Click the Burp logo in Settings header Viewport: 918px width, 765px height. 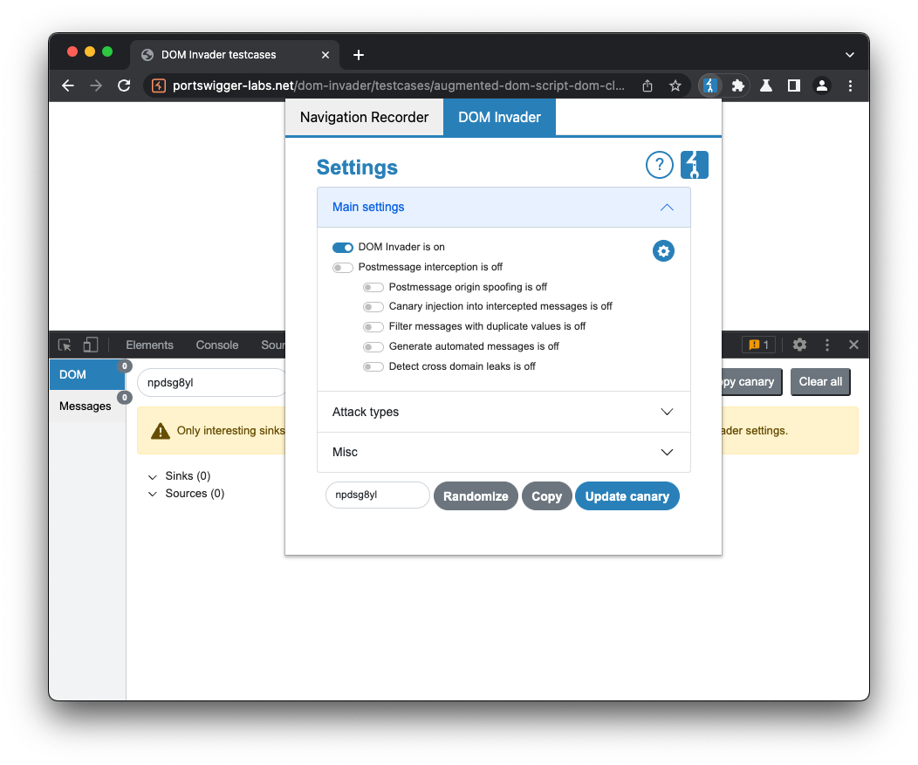click(695, 165)
